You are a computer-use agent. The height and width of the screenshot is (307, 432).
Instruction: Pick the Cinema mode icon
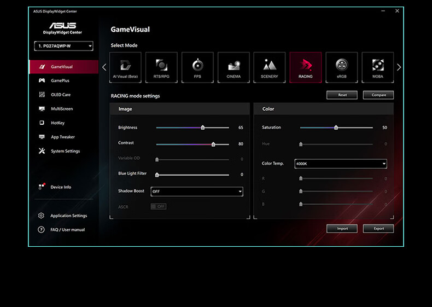pos(233,67)
